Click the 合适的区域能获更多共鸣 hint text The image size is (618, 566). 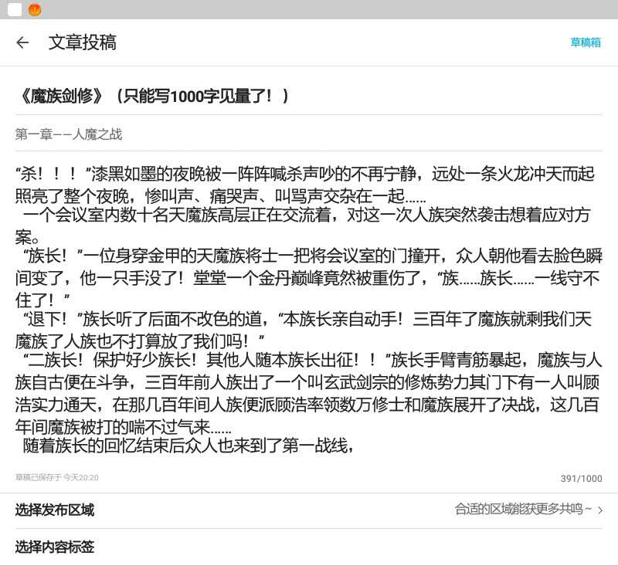tap(523, 509)
